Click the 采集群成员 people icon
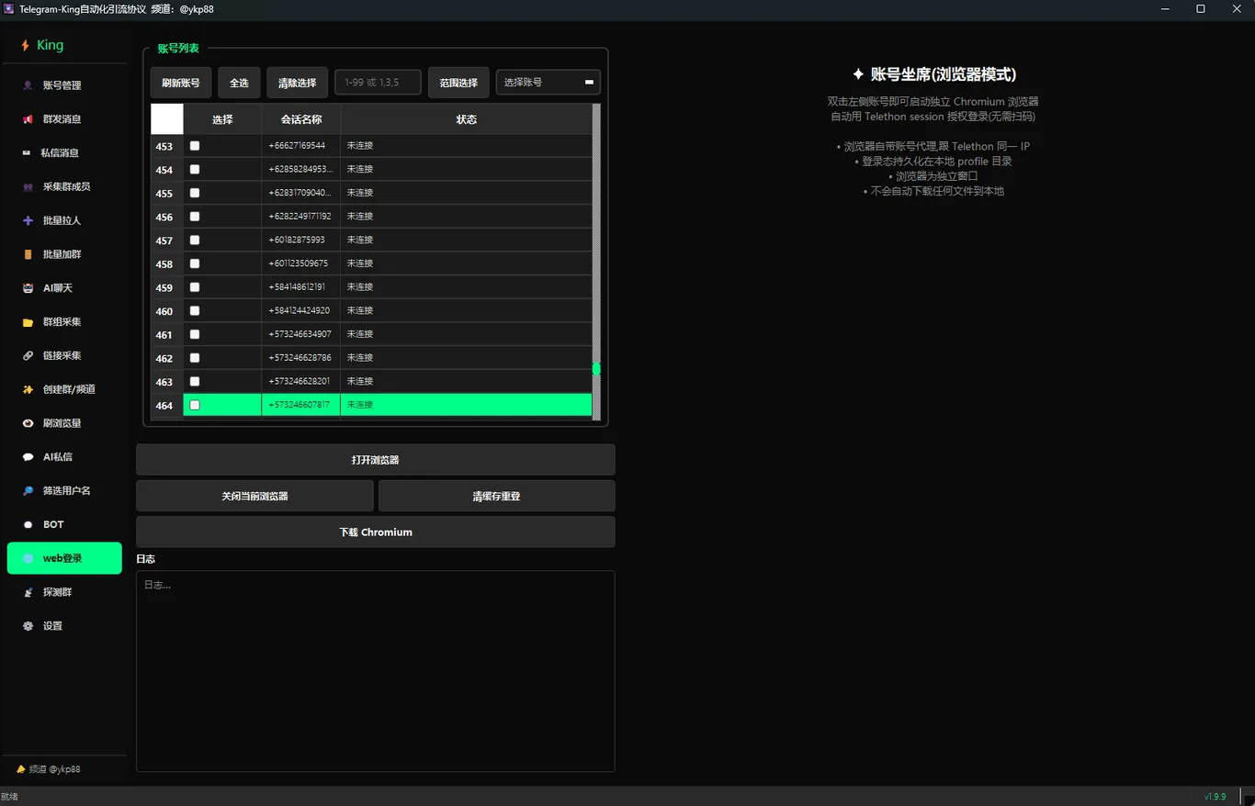This screenshot has height=806, width=1255. pos(28,187)
